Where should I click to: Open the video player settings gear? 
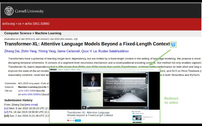145,108
